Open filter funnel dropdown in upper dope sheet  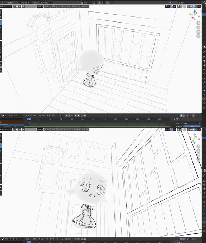coord(189,116)
